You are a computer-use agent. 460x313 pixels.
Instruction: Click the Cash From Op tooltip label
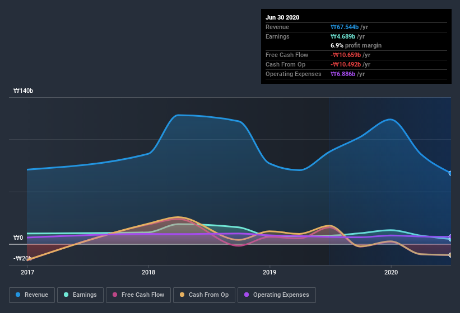pyautogui.click(x=285, y=64)
